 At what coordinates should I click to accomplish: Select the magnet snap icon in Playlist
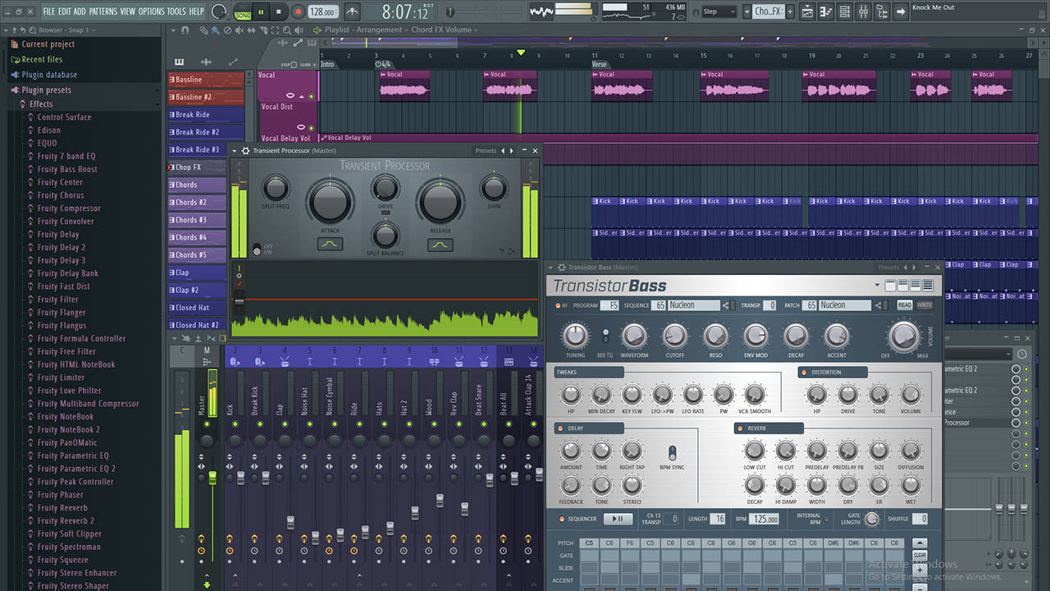[185, 30]
